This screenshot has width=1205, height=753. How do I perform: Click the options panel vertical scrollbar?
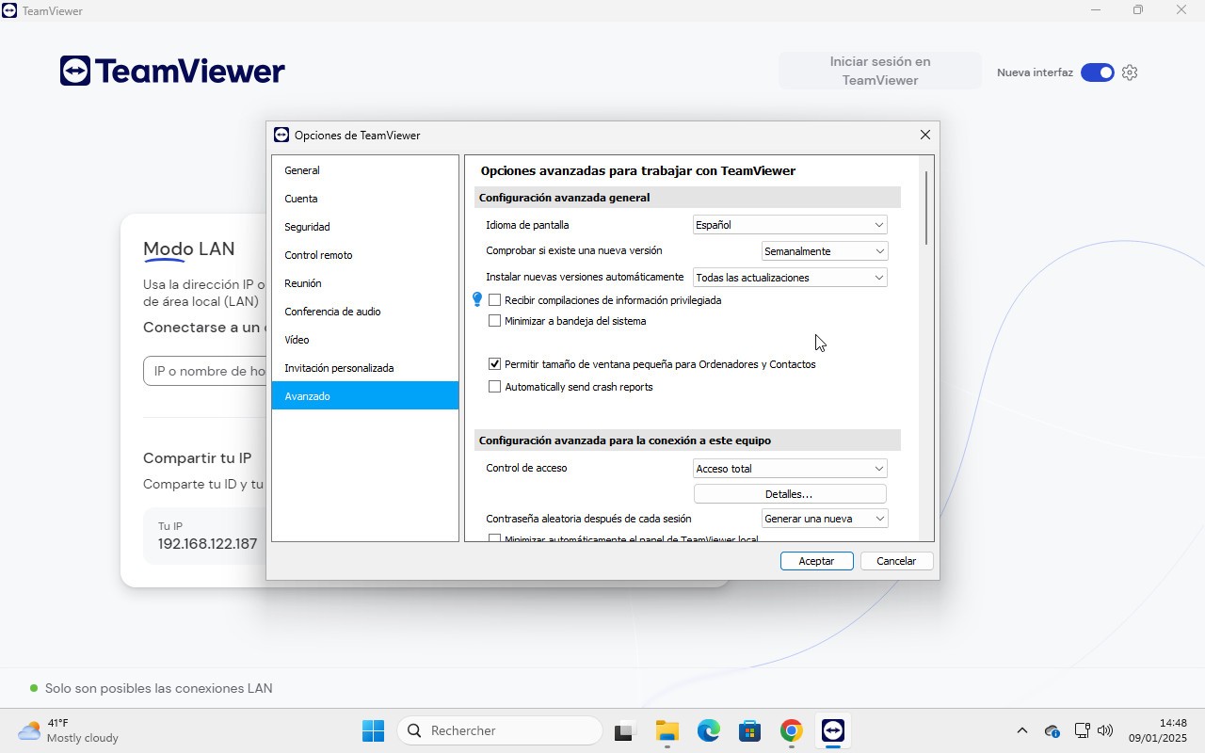[x=926, y=207]
